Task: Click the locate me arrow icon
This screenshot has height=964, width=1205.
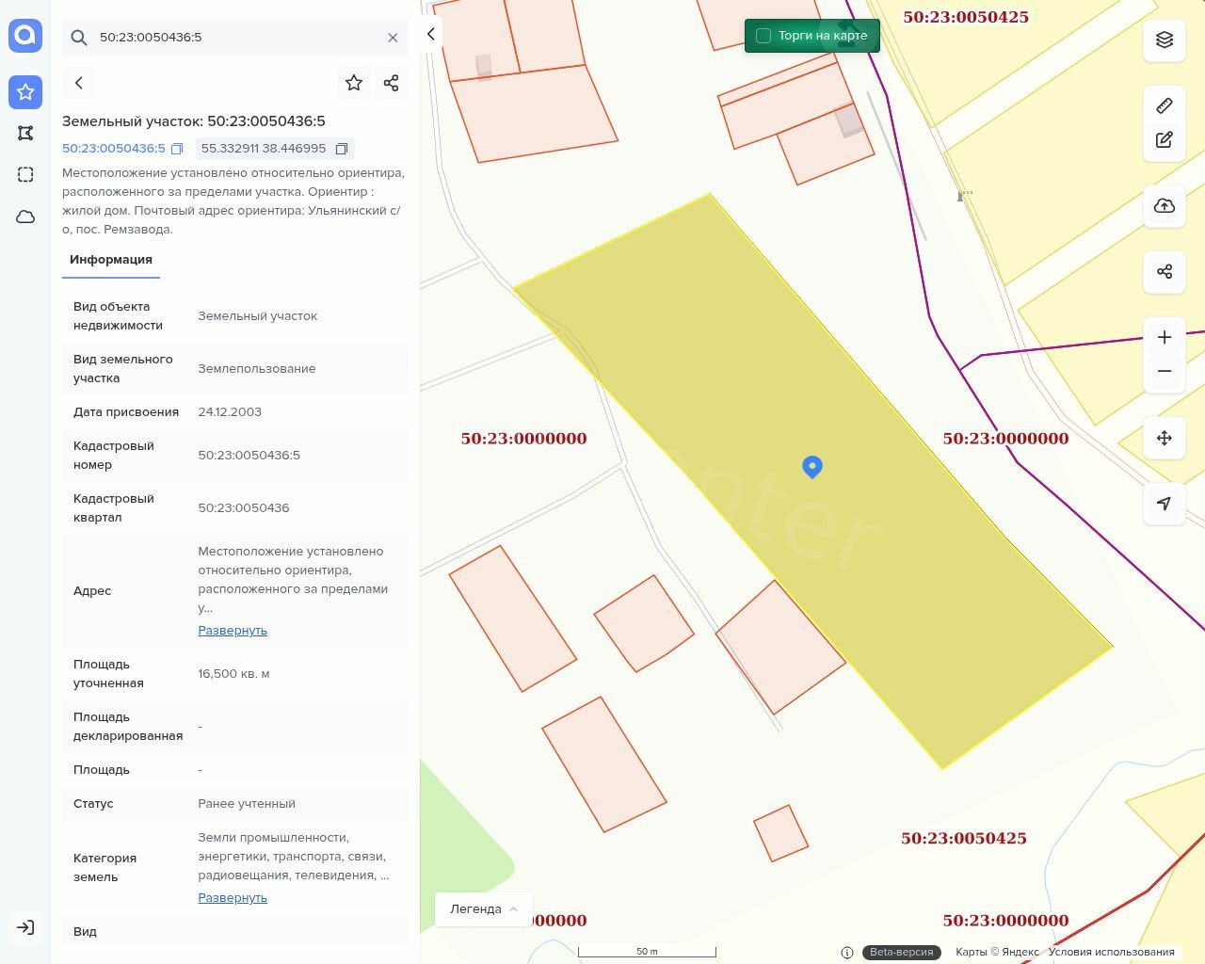Action: [1165, 504]
